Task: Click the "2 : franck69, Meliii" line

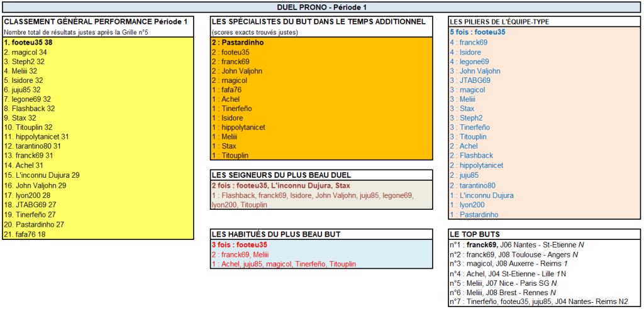Action: [240, 254]
